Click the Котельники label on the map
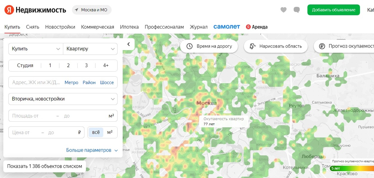Image resolution: width=374 pixels, height=178 pixels. pos(295,167)
